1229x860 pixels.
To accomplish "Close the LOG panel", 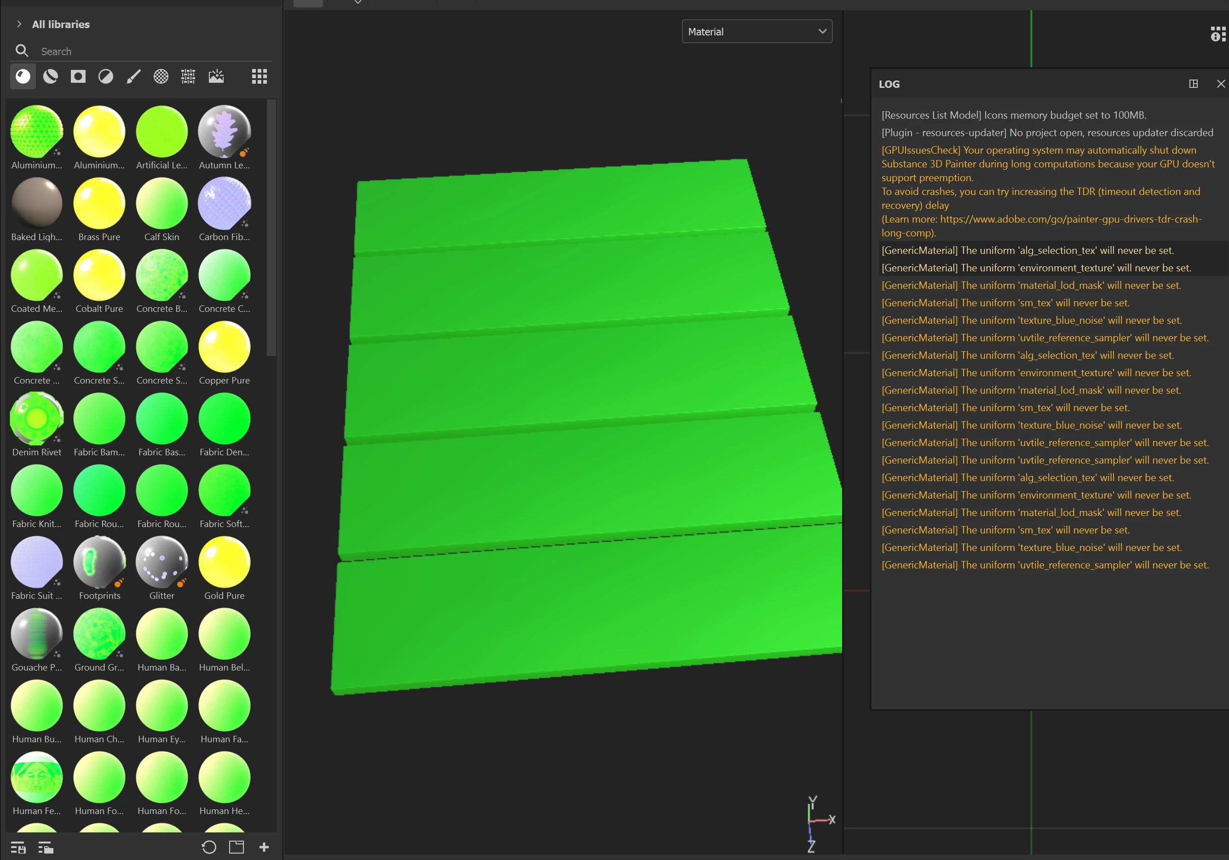I will [x=1221, y=84].
